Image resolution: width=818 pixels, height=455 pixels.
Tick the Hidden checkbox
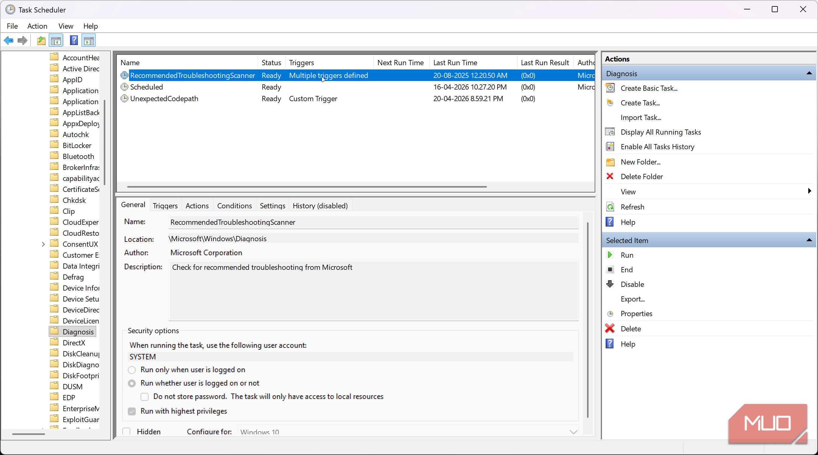(126, 432)
